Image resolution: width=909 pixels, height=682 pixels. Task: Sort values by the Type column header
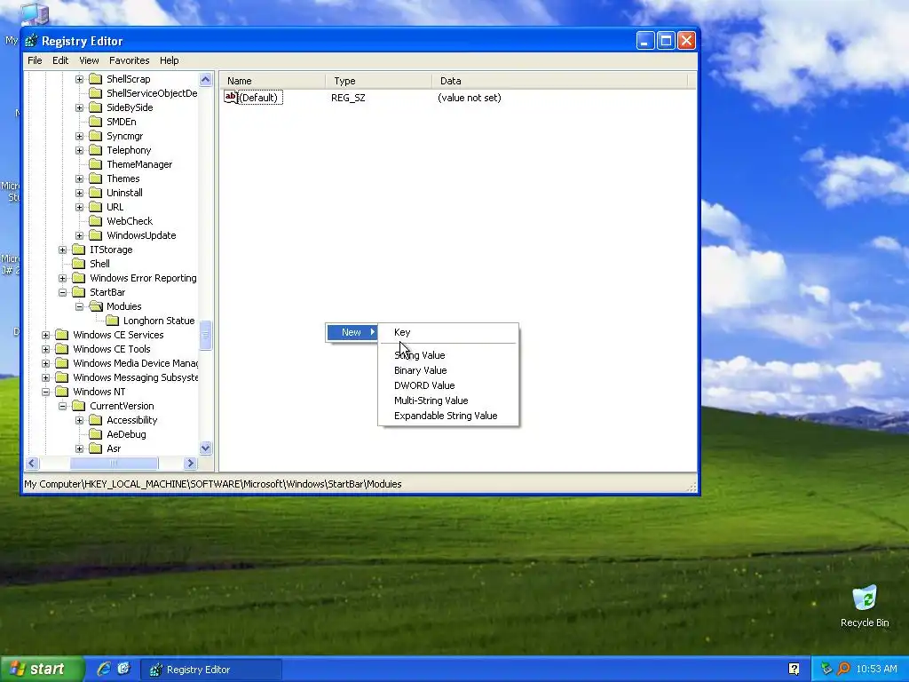coord(378,81)
